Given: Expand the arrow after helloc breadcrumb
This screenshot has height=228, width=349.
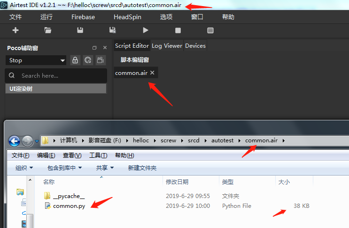Looking at the screenshot, I should (155, 140).
